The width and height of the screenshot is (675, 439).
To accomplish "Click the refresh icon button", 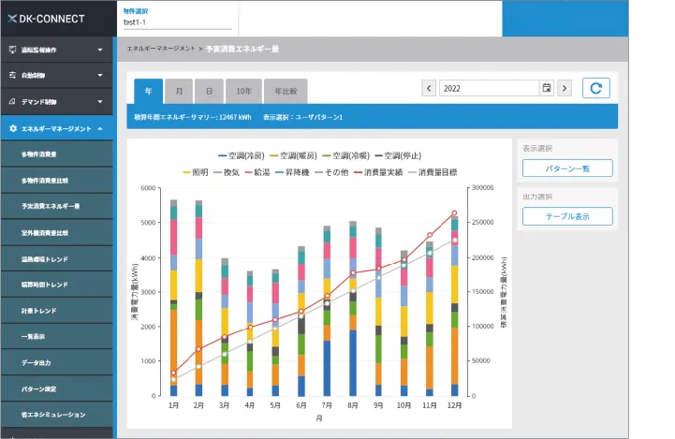I will (x=596, y=88).
